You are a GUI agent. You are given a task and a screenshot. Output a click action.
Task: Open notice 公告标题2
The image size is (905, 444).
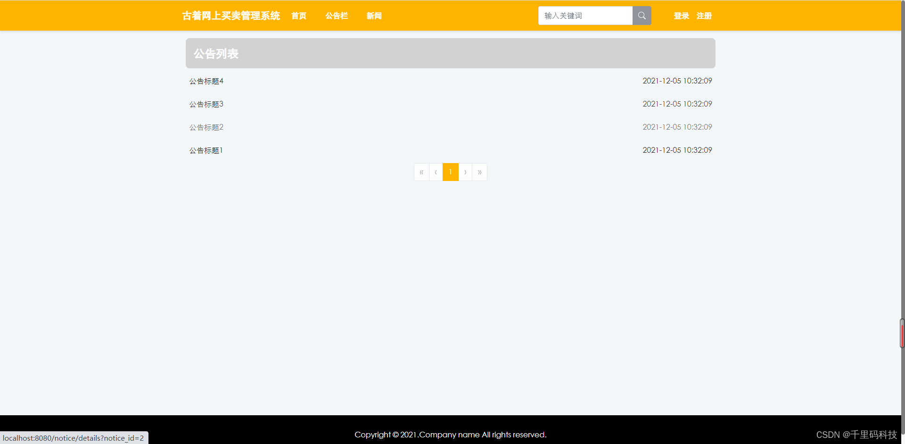206,127
